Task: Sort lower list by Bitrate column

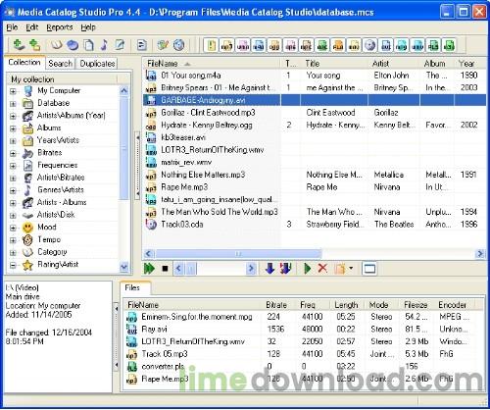Action: 278,305
